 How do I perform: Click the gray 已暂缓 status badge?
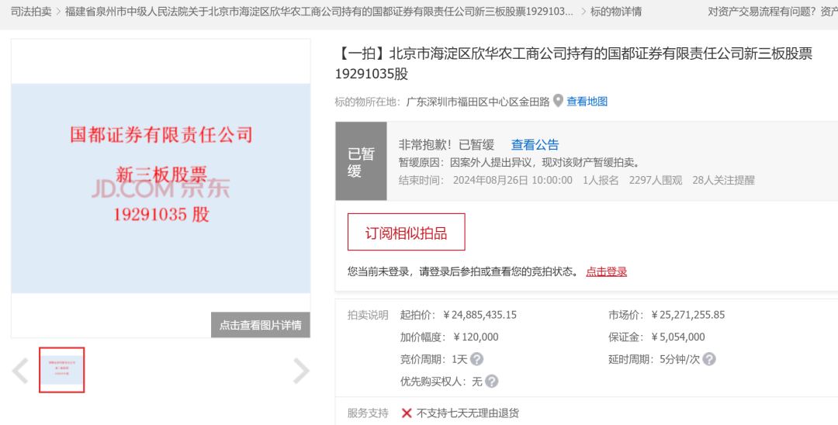coord(362,161)
